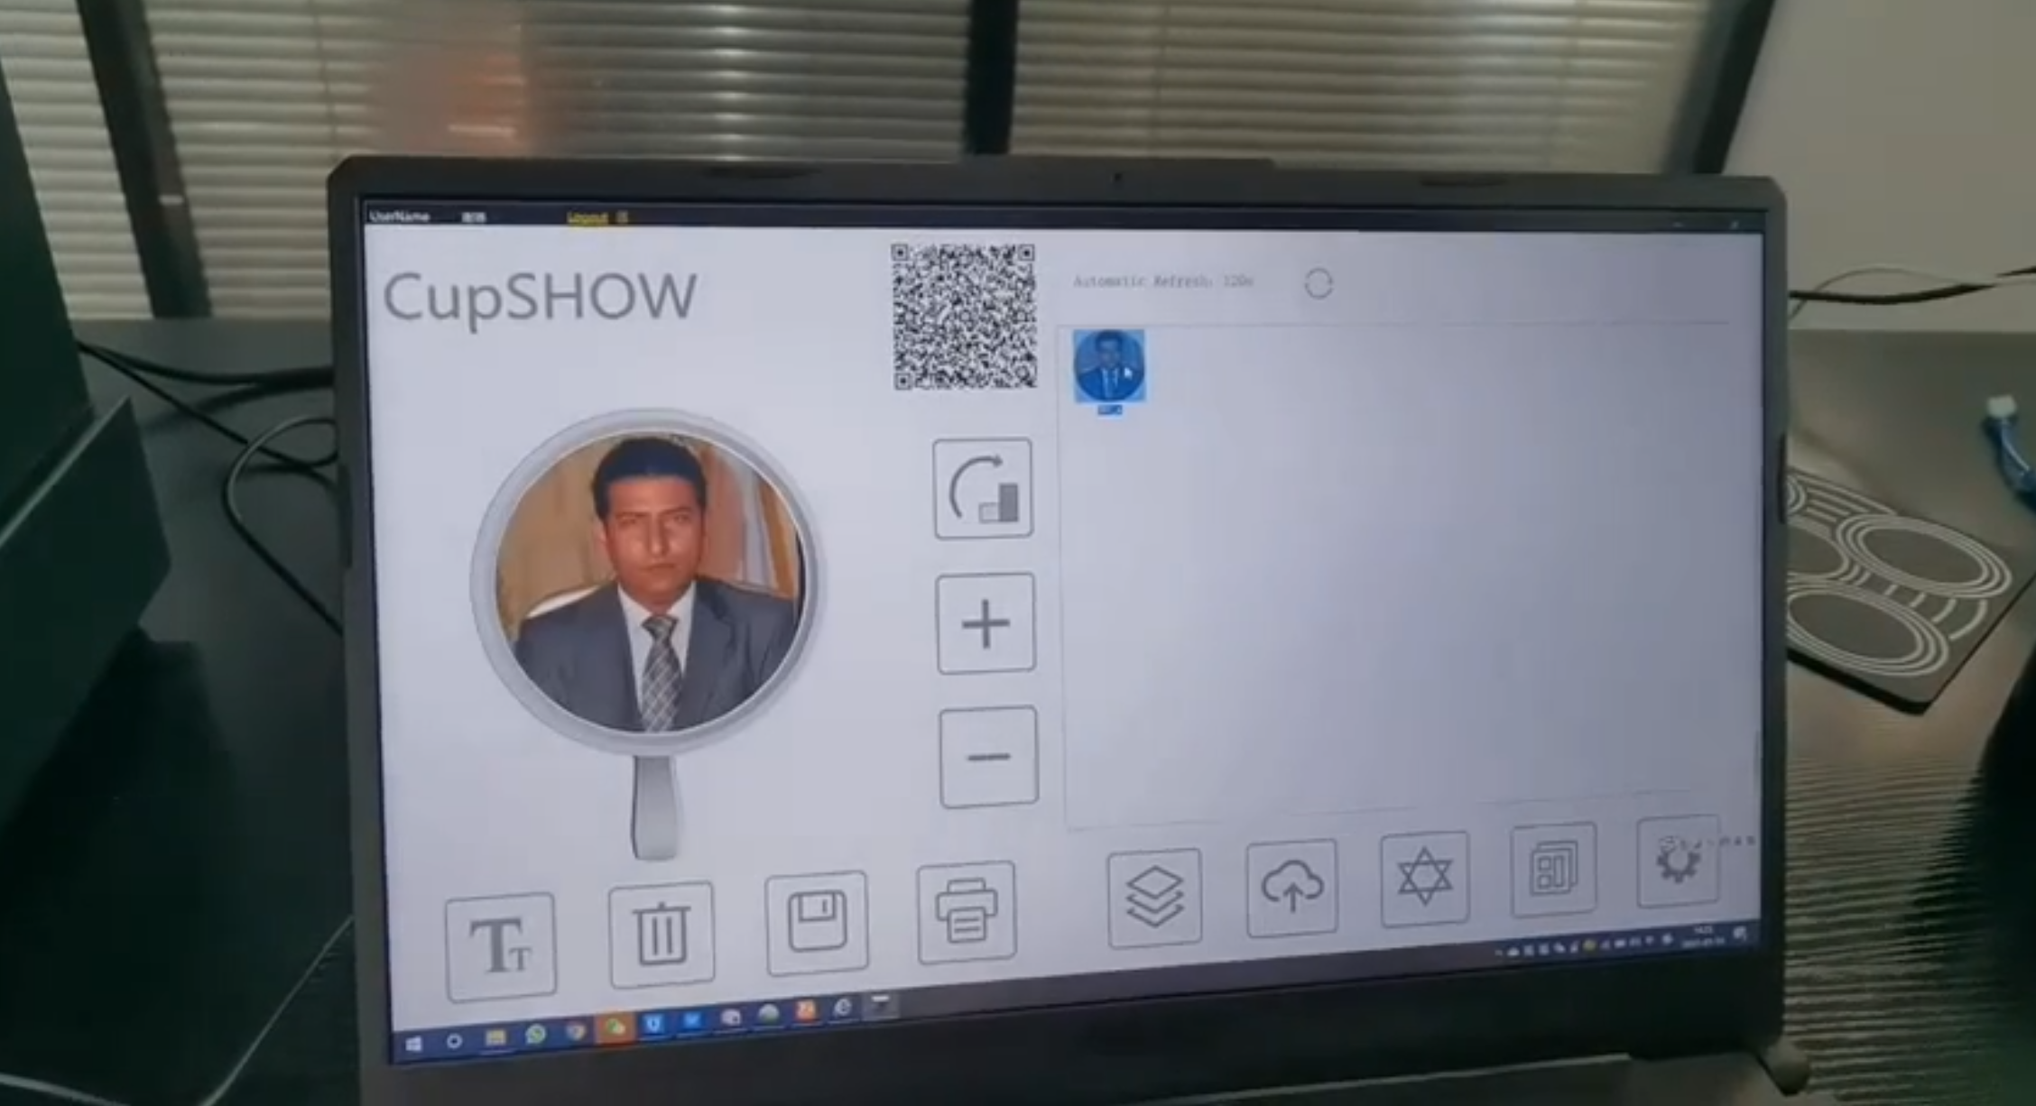2036x1106 pixels.
Task: Click the rotate image button
Action: (983, 490)
